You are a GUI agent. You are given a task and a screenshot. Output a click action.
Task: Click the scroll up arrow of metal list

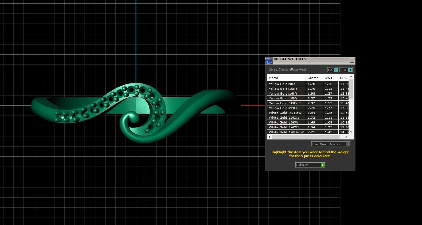[x=351, y=77]
